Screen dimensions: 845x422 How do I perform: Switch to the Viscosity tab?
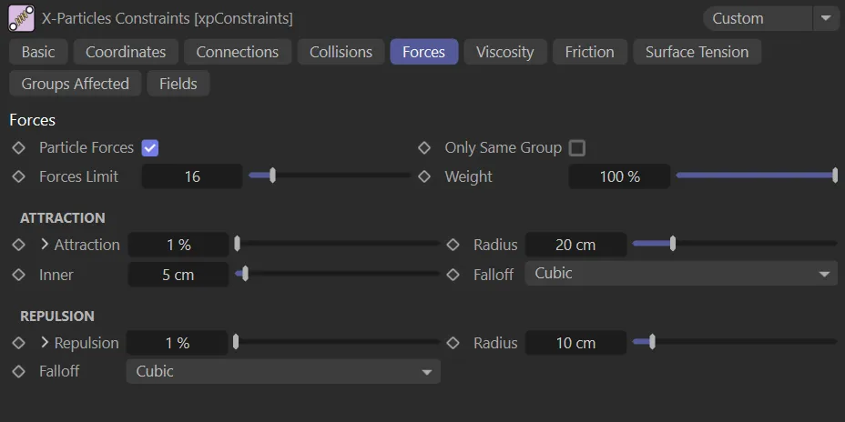coord(504,52)
